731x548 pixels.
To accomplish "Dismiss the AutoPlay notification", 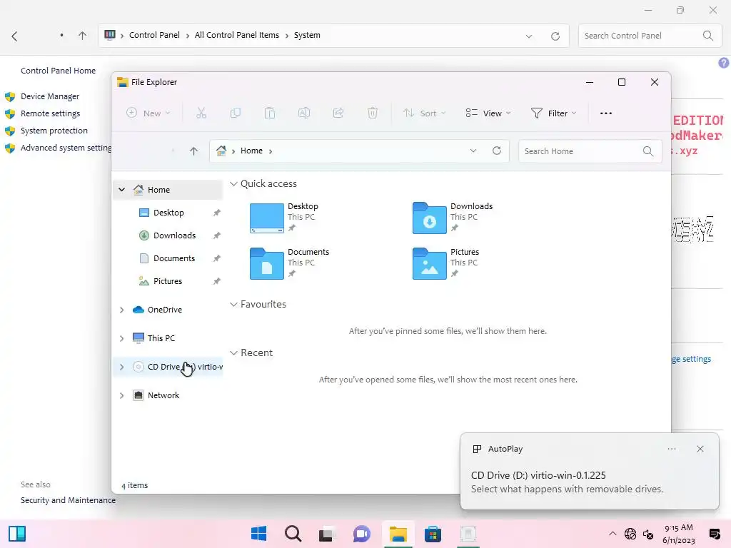I will [x=700, y=449].
